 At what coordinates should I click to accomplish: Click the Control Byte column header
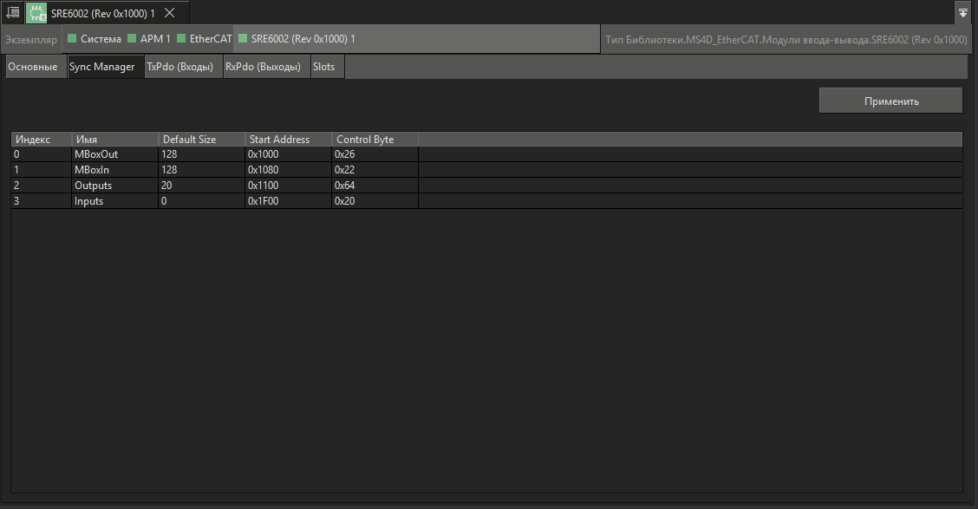(x=375, y=139)
